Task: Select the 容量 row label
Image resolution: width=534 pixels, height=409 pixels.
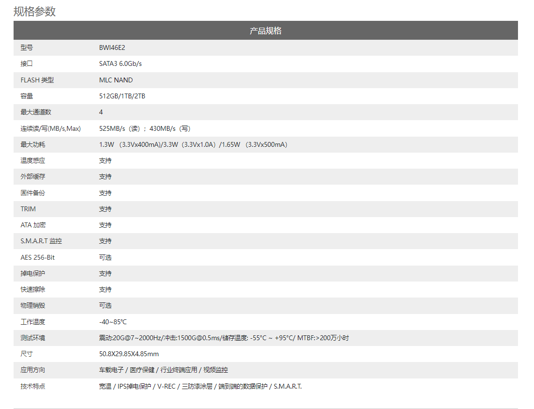Action: point(27,96)
